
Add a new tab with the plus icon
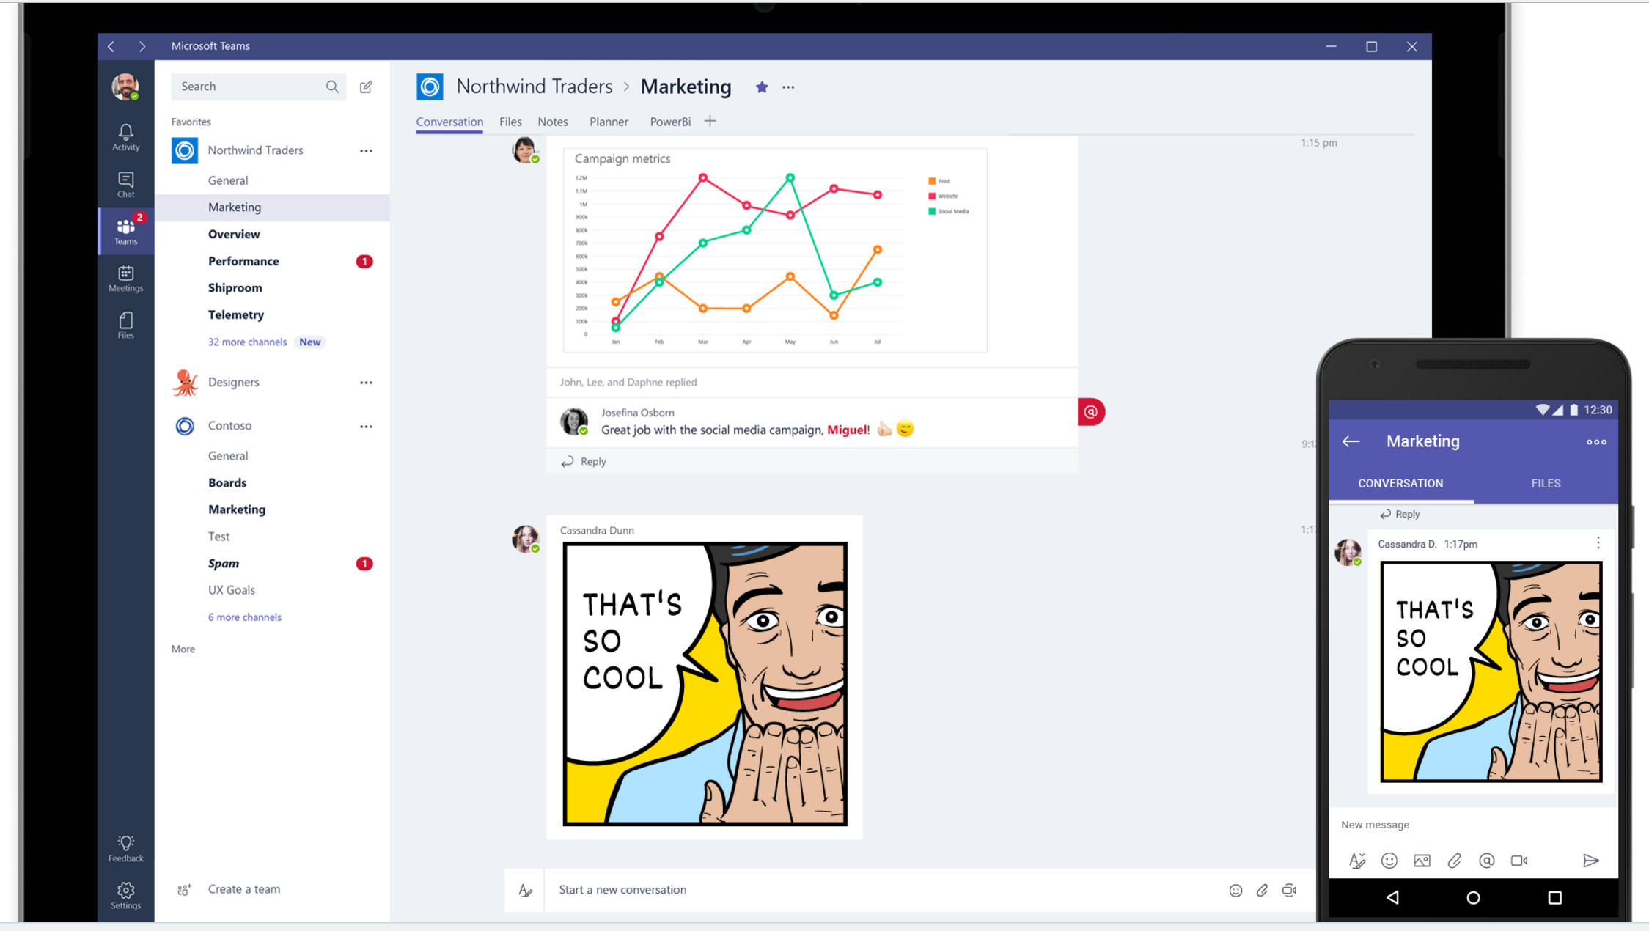click(x=710, y=122)
